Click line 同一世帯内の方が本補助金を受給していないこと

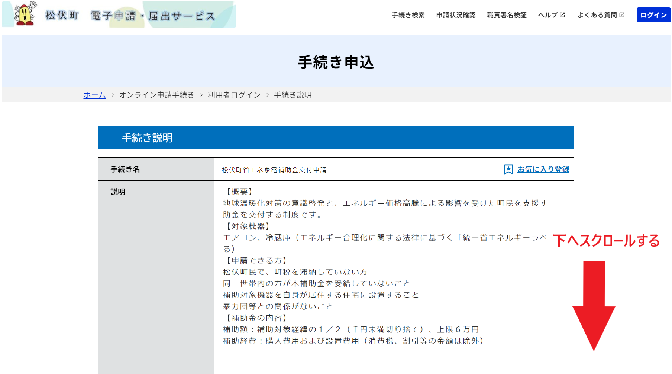click(x=317, y=283)
